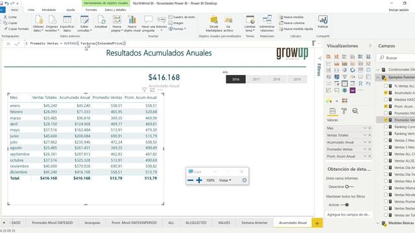Check the Promedio Mo… field
Viewport: 415px width, 233px height.
(x=386, y=113)
